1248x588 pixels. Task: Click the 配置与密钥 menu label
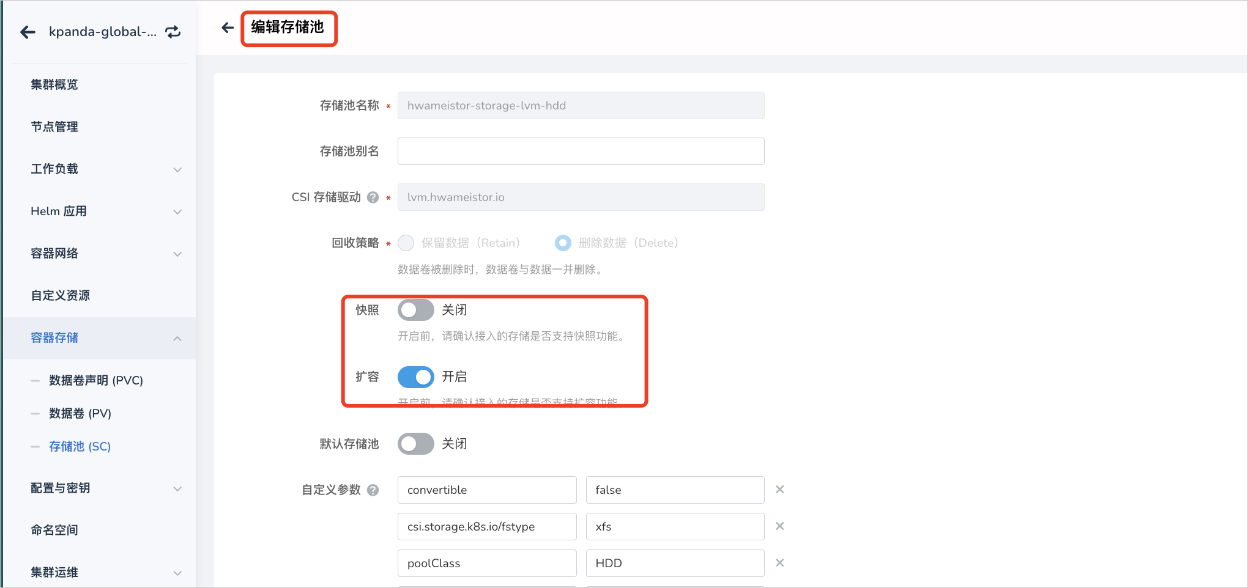tap(61, 488)
